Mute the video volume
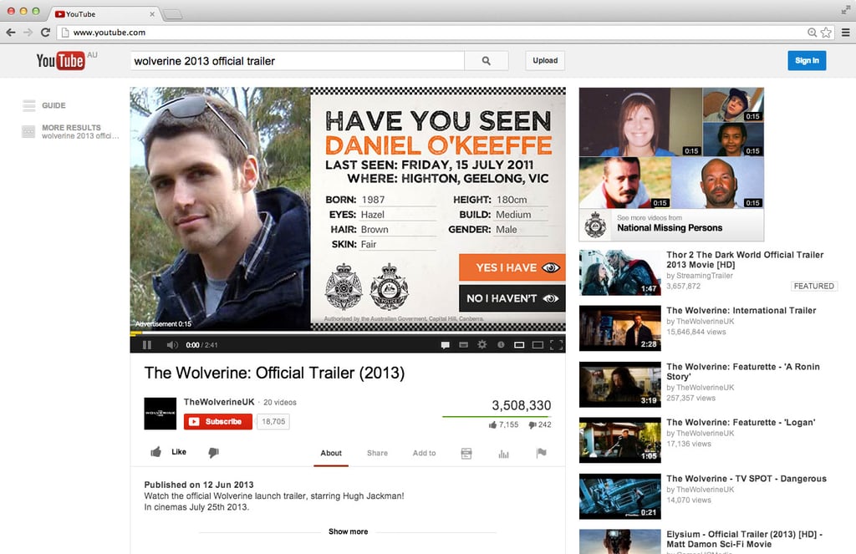Screen dimensions: 856x554 pos(172,345)
